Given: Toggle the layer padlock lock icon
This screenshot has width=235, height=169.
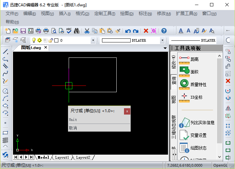Looking at the screenshot, I should click(51, 40).
